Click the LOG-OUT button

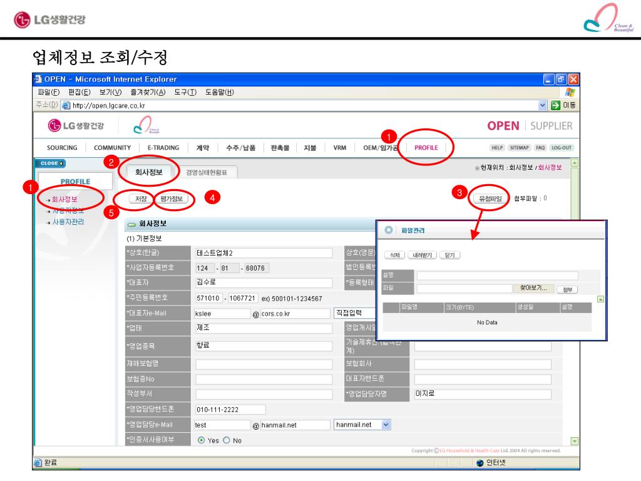[x=562, y=148]
